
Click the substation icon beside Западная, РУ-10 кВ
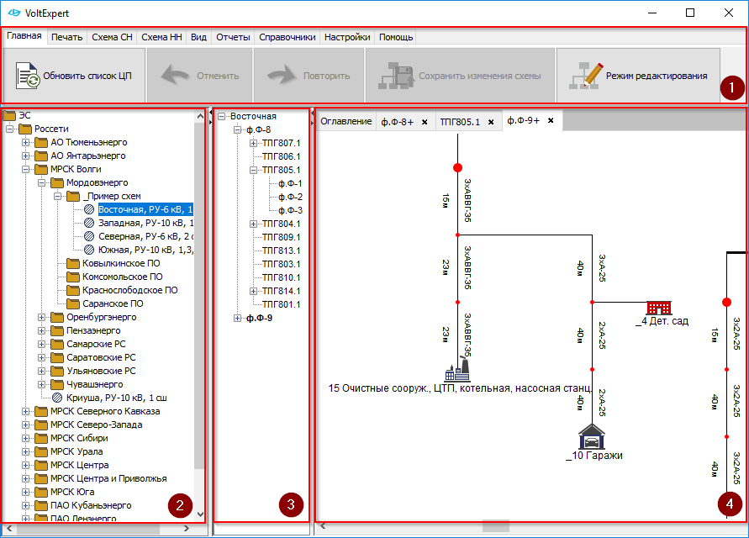pyautogui.click(x=89, y=223)
